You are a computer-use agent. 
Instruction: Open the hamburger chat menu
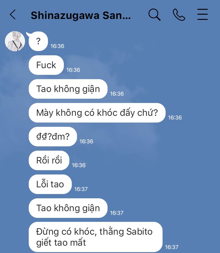pyautogui.click(x=203, y=15)
